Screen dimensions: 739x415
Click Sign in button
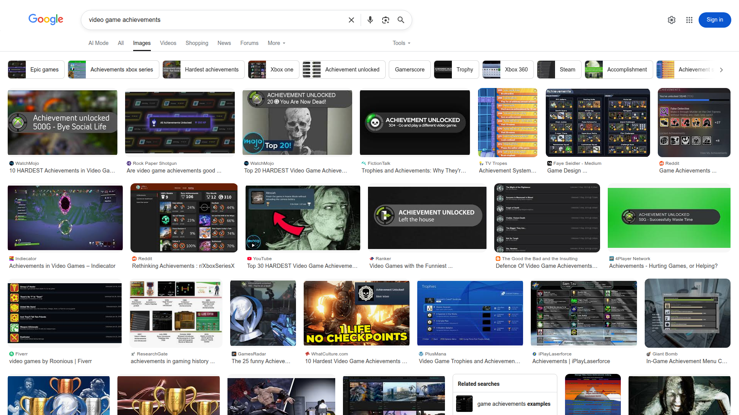click(x=715, y=20)
